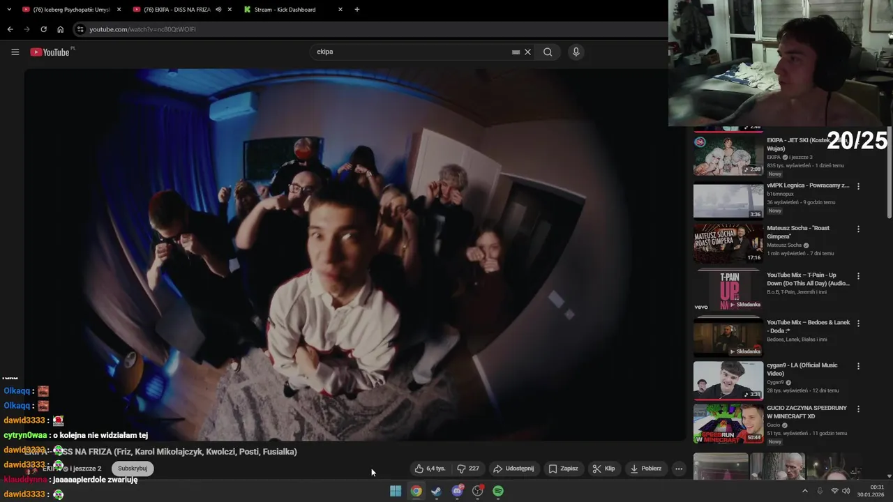The image size is (893, 502).
Task: Open Spotify from the taskbar
Action: pos(498,491)
